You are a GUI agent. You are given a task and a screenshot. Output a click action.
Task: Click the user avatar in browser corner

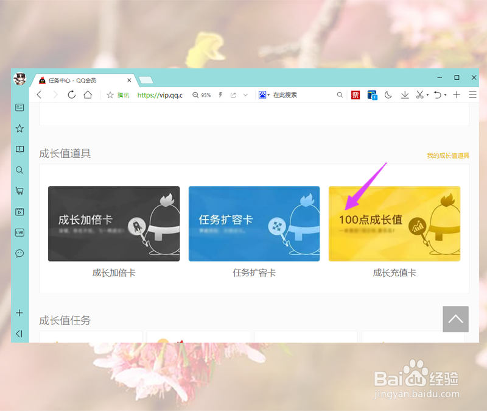[20, 79]
